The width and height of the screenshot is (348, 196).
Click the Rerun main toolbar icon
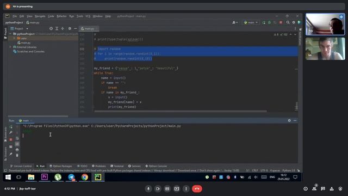pos(264,22)
